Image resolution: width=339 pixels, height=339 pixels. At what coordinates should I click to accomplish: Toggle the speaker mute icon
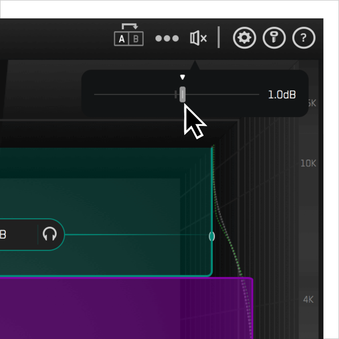click(198, 38)
